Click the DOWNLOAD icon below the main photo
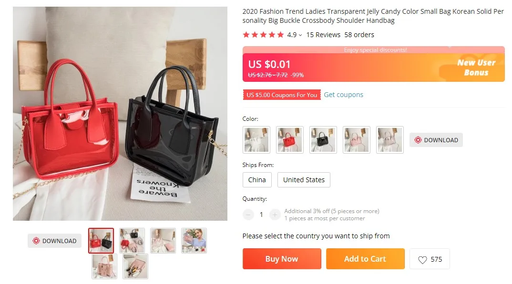512x284 pixels. coord(36,241)
